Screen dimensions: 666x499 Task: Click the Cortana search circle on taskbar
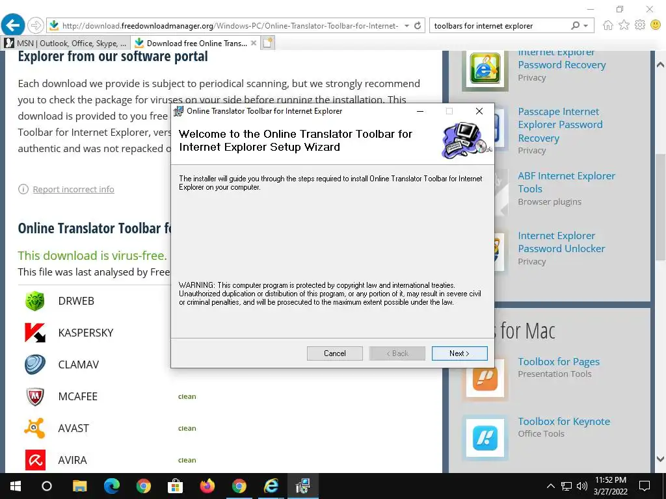pyautogui.click(x=47, y=486)
